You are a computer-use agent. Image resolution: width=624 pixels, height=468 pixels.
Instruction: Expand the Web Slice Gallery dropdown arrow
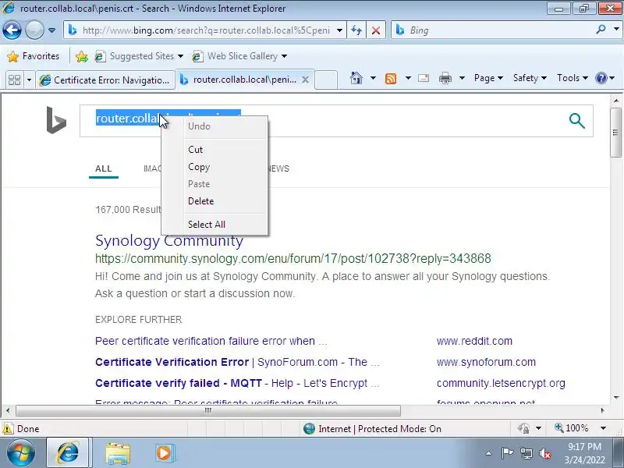point(284,56)
